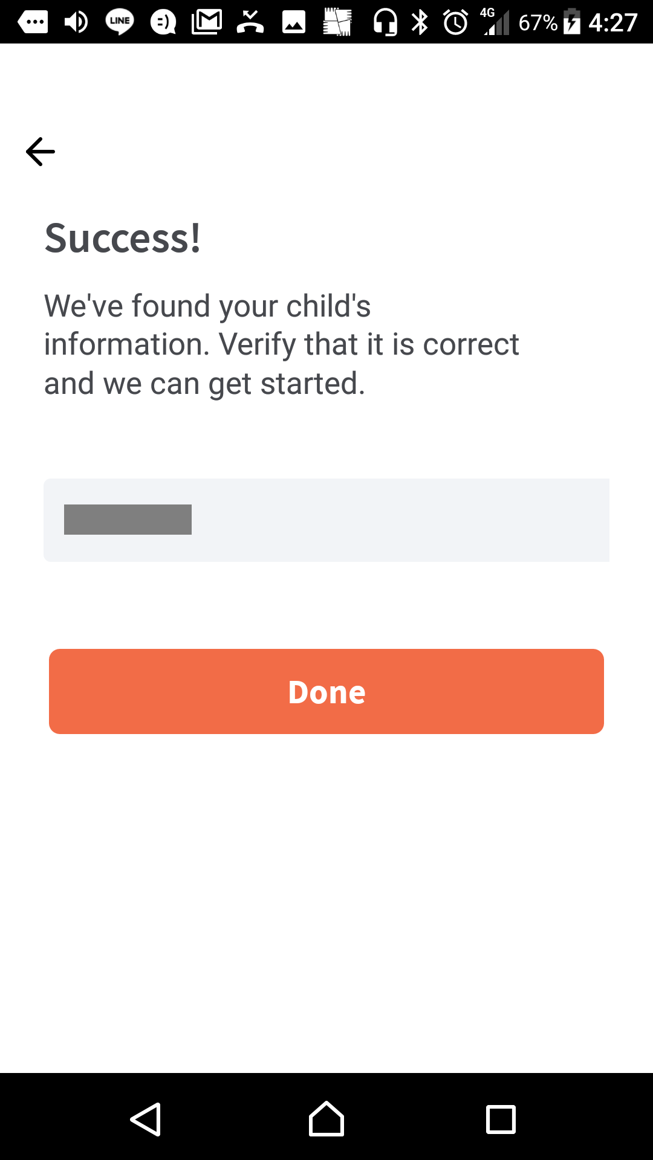This screenshot has height=1160, width=653.
Task: Open the recent apps square button
Action: coord(501,1119)
